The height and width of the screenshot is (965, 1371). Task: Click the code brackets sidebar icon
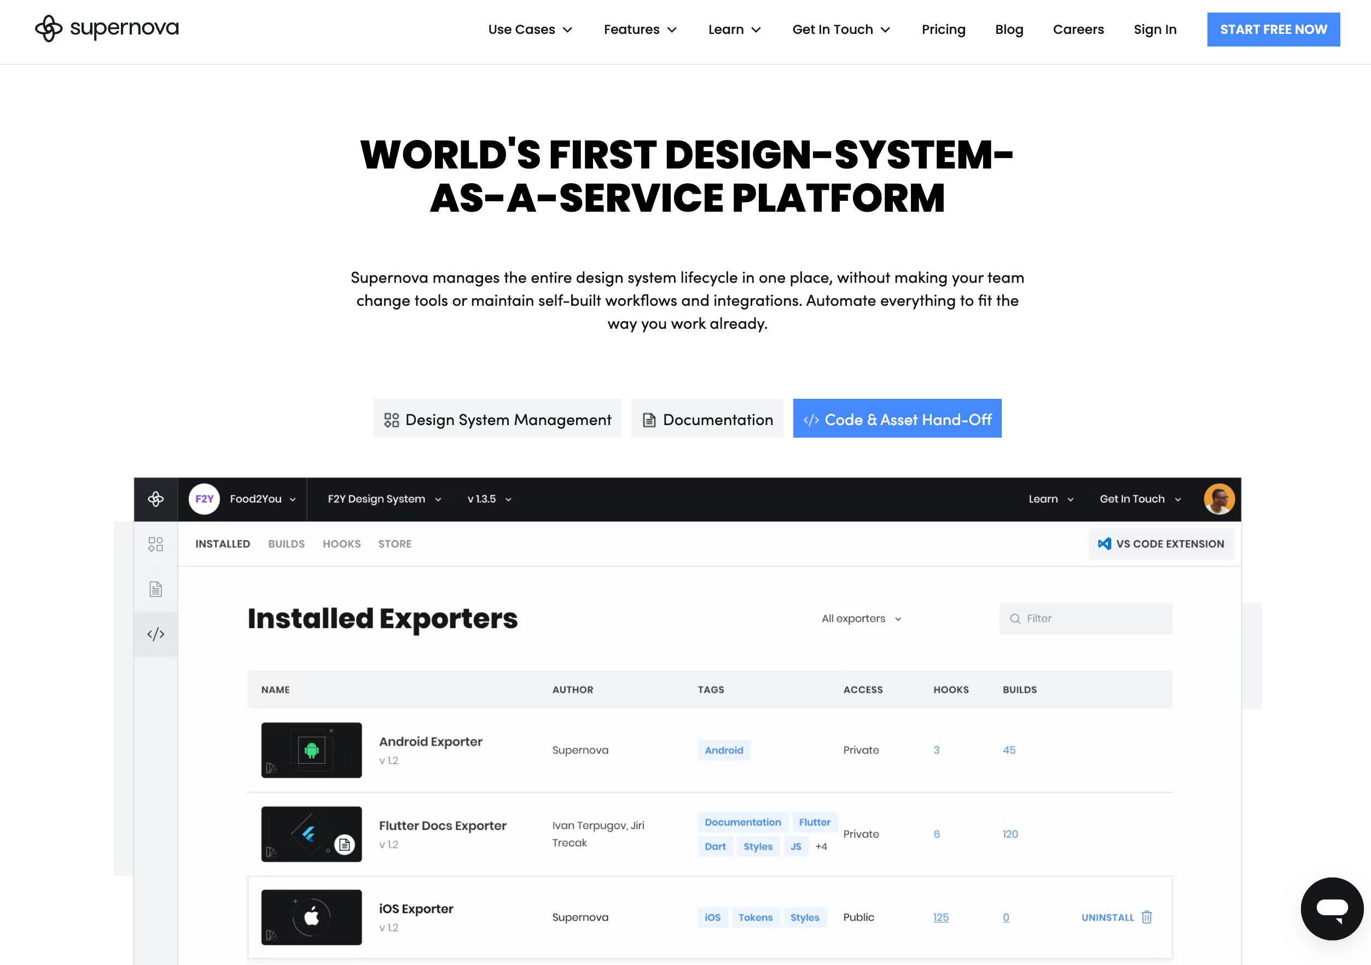156,634
